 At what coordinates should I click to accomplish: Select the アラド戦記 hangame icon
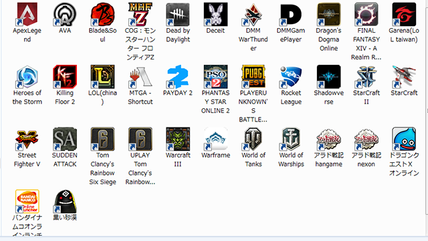pos(328,139)
